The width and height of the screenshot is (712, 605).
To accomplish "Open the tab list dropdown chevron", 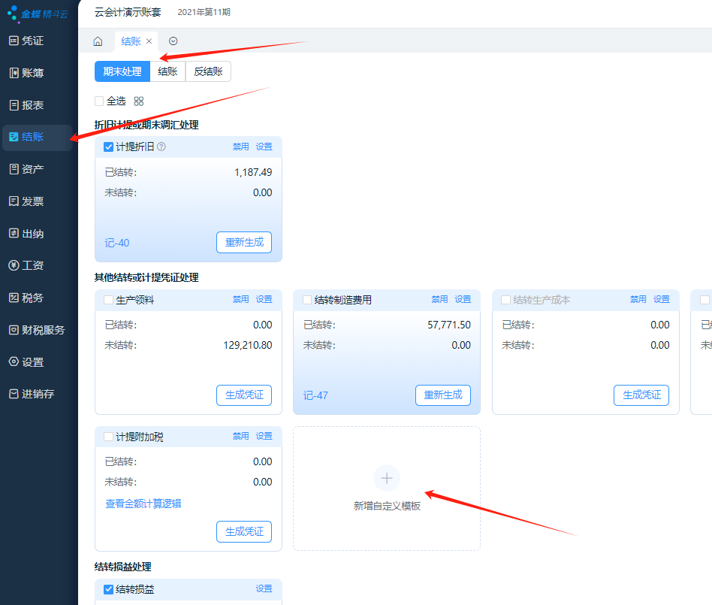I will (173, 41).
